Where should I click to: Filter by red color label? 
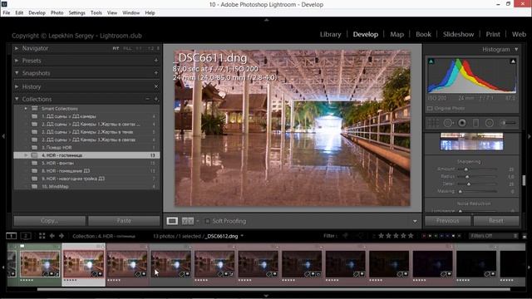(x=424, y=236)
